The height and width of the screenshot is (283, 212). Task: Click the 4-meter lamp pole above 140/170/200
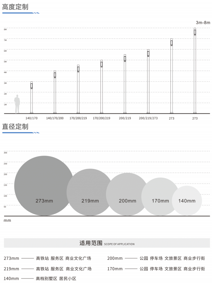[x=55, y=92]
